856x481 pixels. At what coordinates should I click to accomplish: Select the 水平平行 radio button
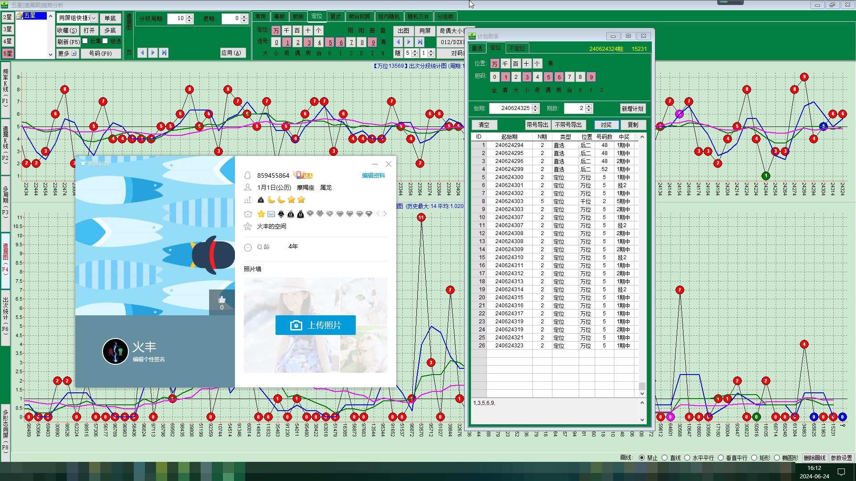tap(687, 458)
